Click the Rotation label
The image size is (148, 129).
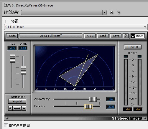pos(40,106)
